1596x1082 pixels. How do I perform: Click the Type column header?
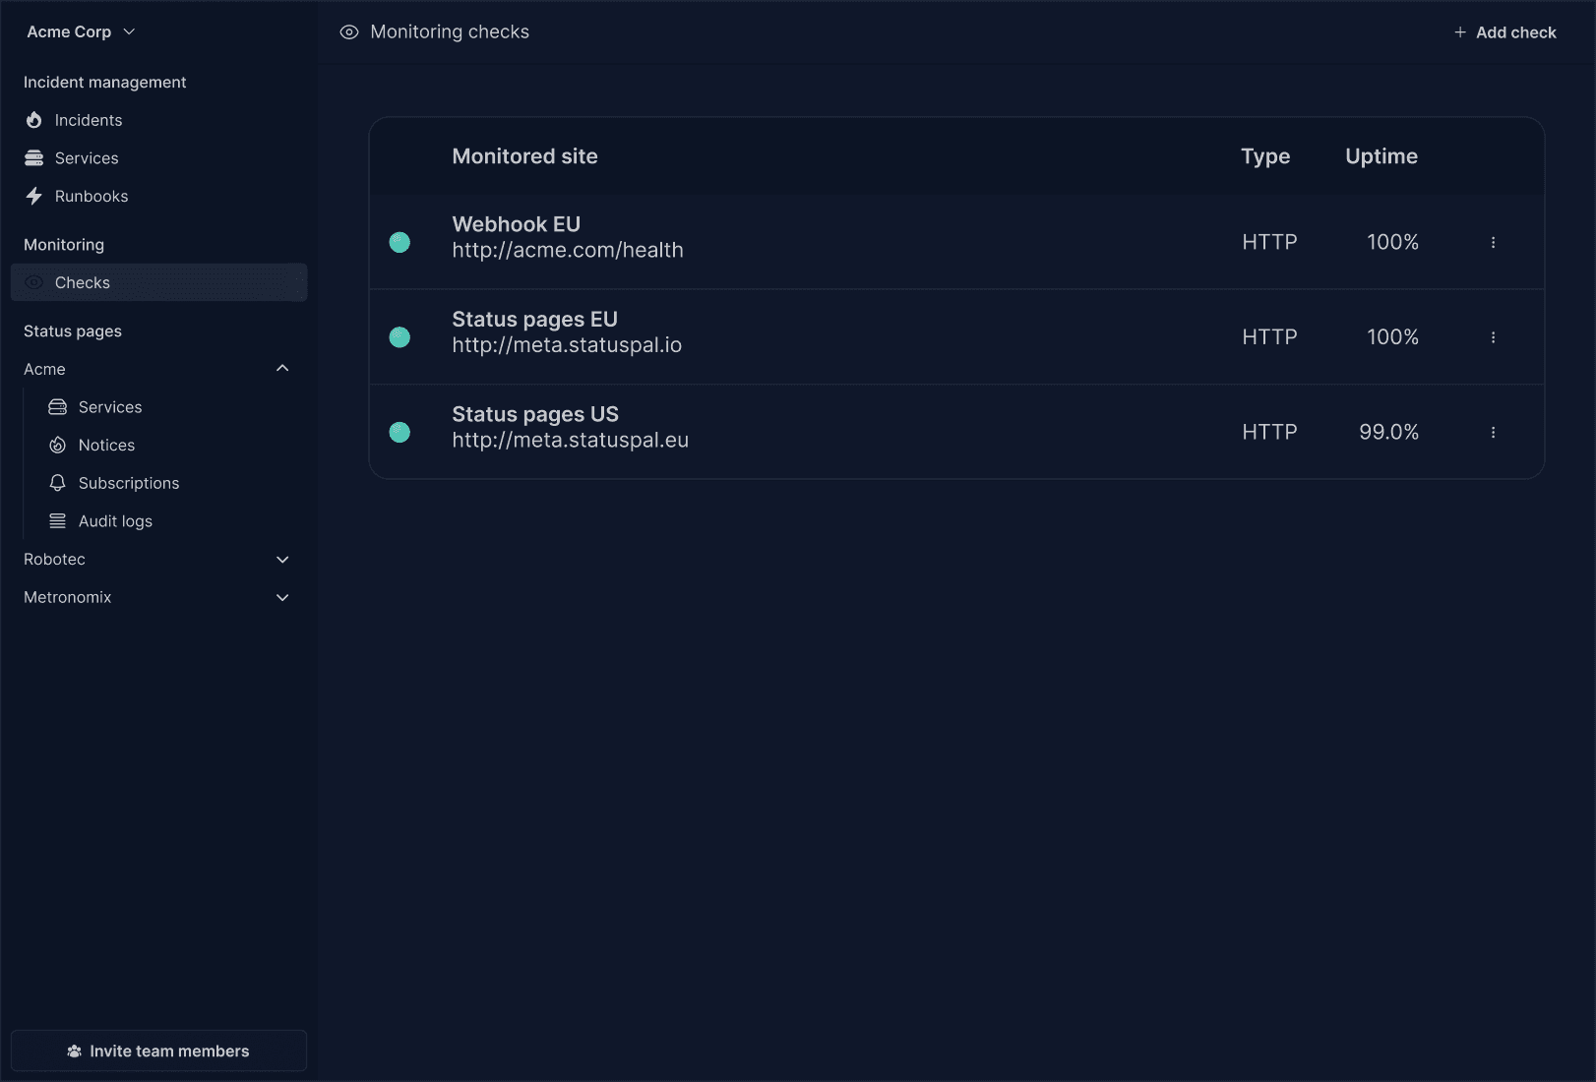point(1265,156)
